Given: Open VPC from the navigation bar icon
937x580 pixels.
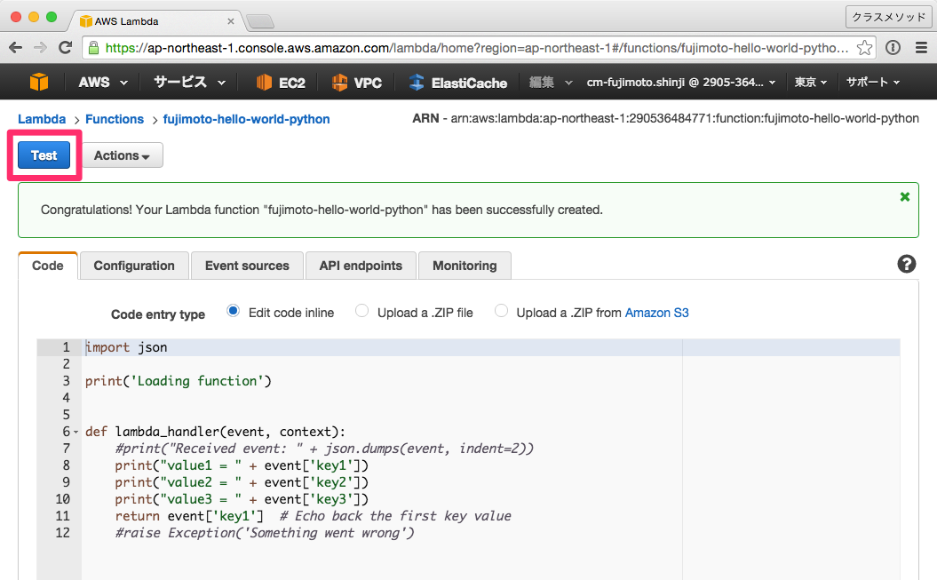Looking at the screenshot, I should click(x=355, y=81).
